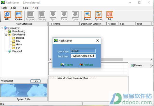The height and width of the screenshot is (106, 154).
Task: Open the Fun folder
Action: 18,48
